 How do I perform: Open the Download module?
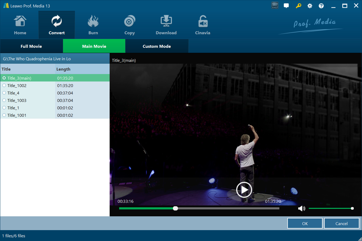click(166, 25)
